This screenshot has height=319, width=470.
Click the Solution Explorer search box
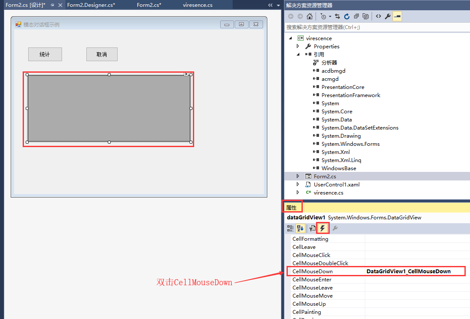[376, 27]
